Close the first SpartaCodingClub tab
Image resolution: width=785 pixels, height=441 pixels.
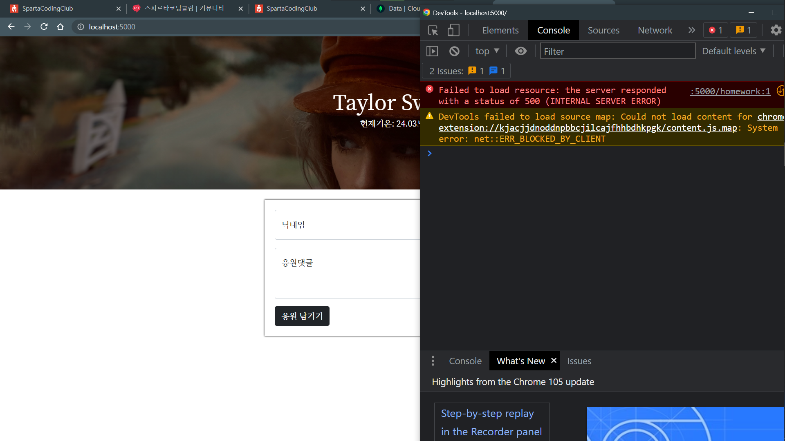[119, 9]
